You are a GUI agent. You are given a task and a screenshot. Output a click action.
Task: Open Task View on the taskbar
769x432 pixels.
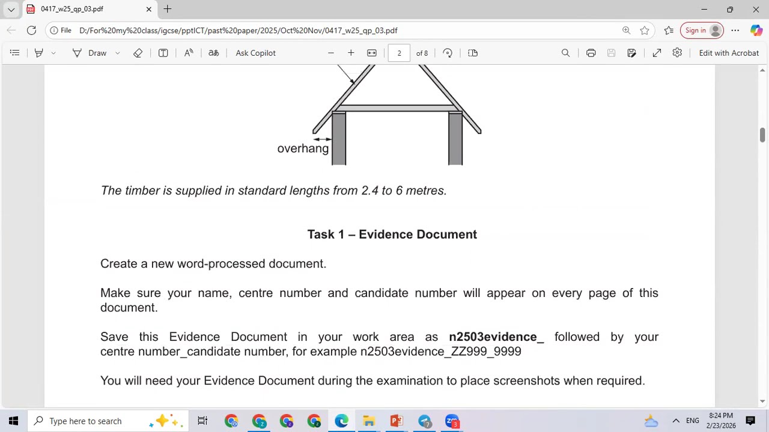point(202,421)
